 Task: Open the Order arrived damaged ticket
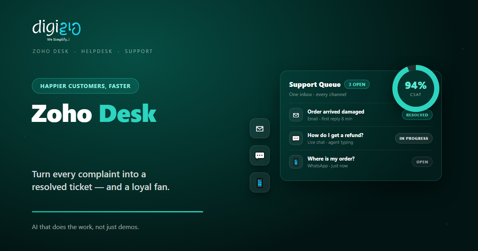click(361, 115)
